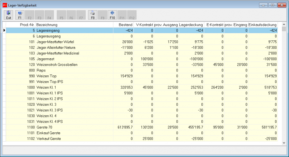Click the Bestand value 154'929
Image resolution: width=289 pixels, height=157 pixels.
[x=127, y=76]
